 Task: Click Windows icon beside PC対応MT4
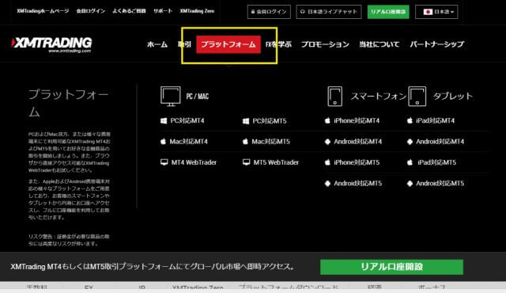pyautogui.click(x=164, y=121)
